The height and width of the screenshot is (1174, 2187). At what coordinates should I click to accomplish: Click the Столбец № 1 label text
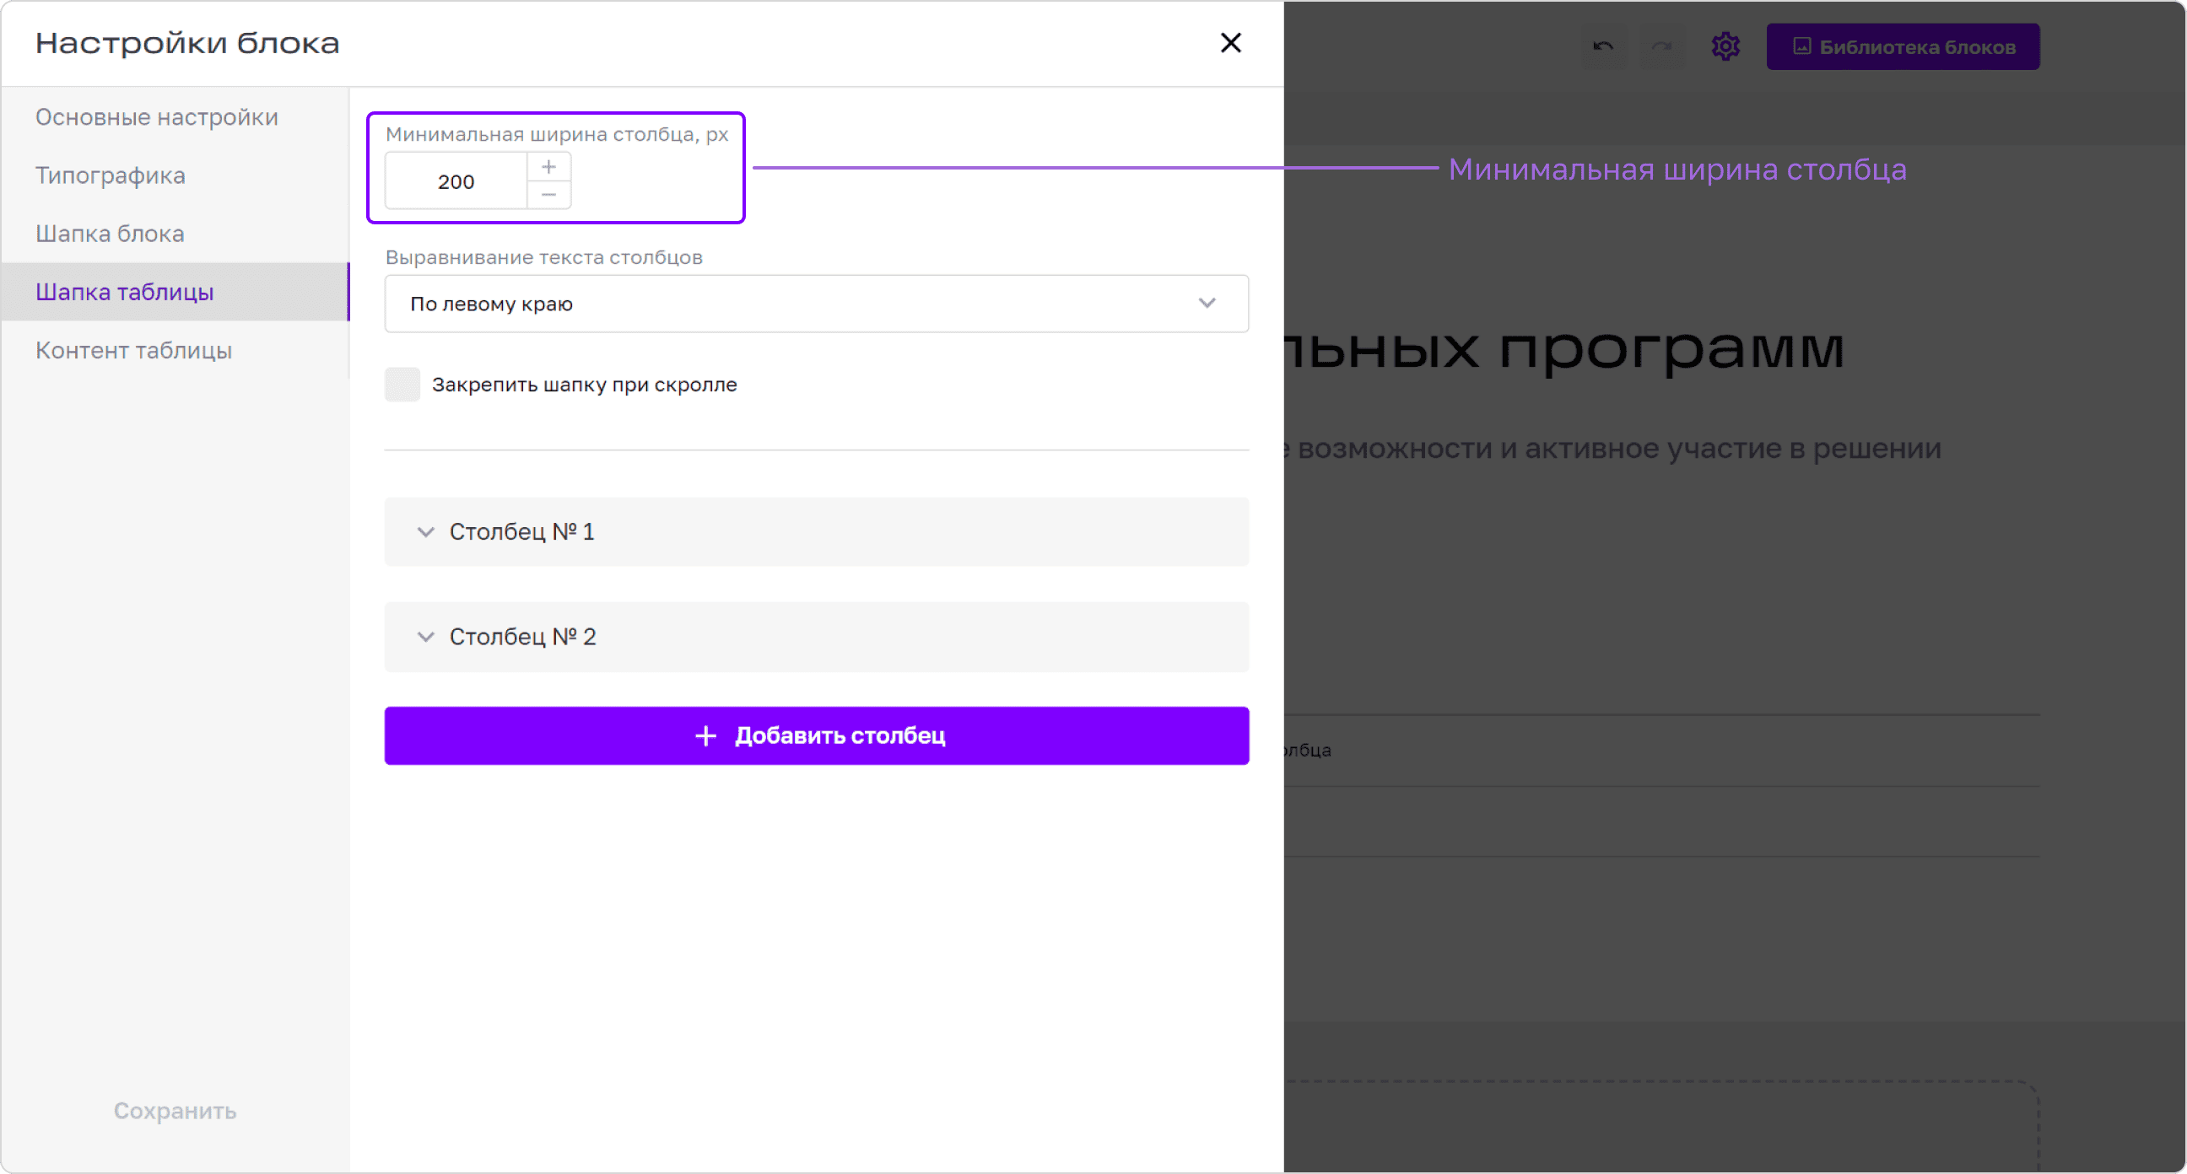pos(521,531)
